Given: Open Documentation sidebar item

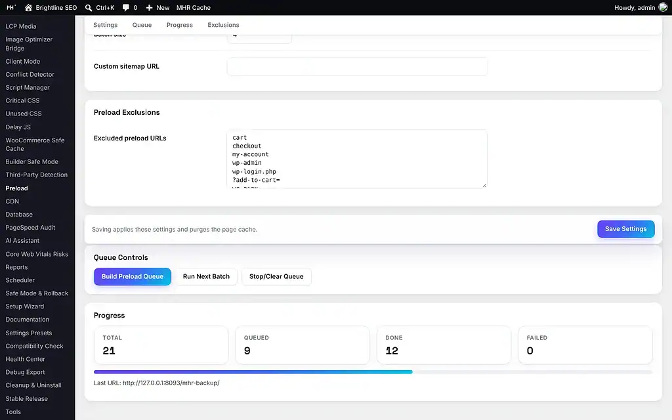Looking at the screenshot, I should pyautogui.click(x=27, y=320).
